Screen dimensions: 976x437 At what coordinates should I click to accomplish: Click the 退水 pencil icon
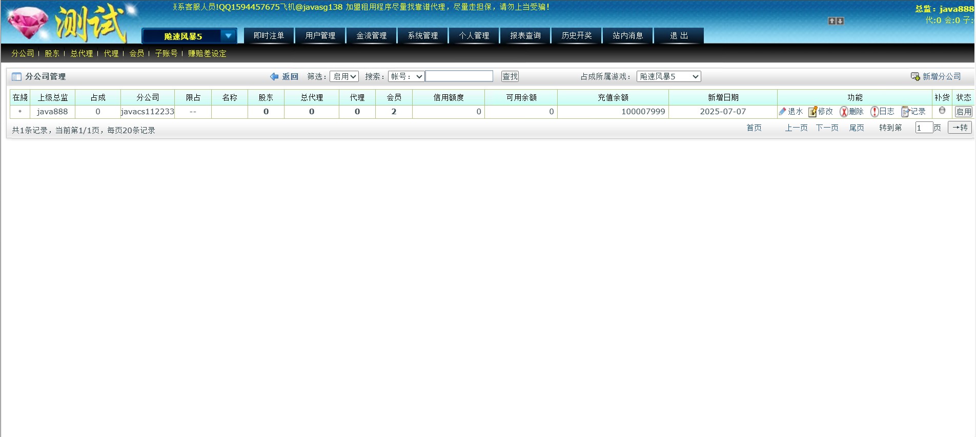[782, 112]
